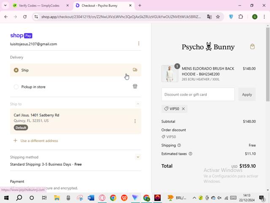Select the Ship delivery radio button
The image size is (270, 203).
tap(16, 70)
